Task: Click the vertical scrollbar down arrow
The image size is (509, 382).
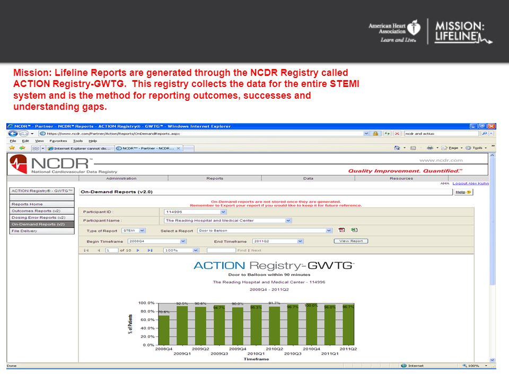Action: [x=492, y=360]
